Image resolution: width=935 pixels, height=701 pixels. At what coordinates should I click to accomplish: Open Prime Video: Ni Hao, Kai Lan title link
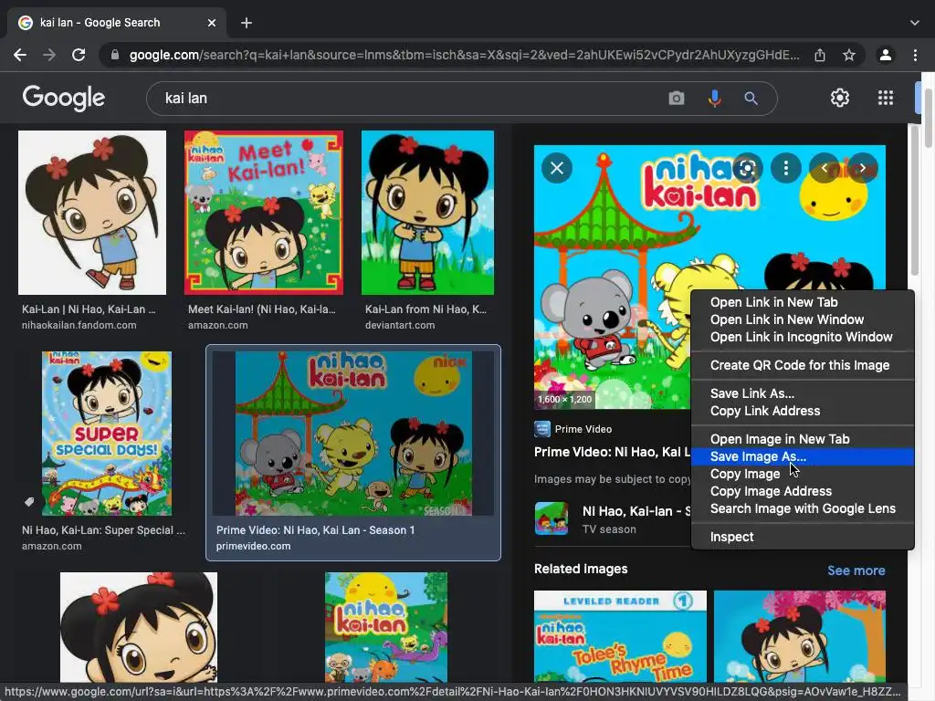coord(612,452)
